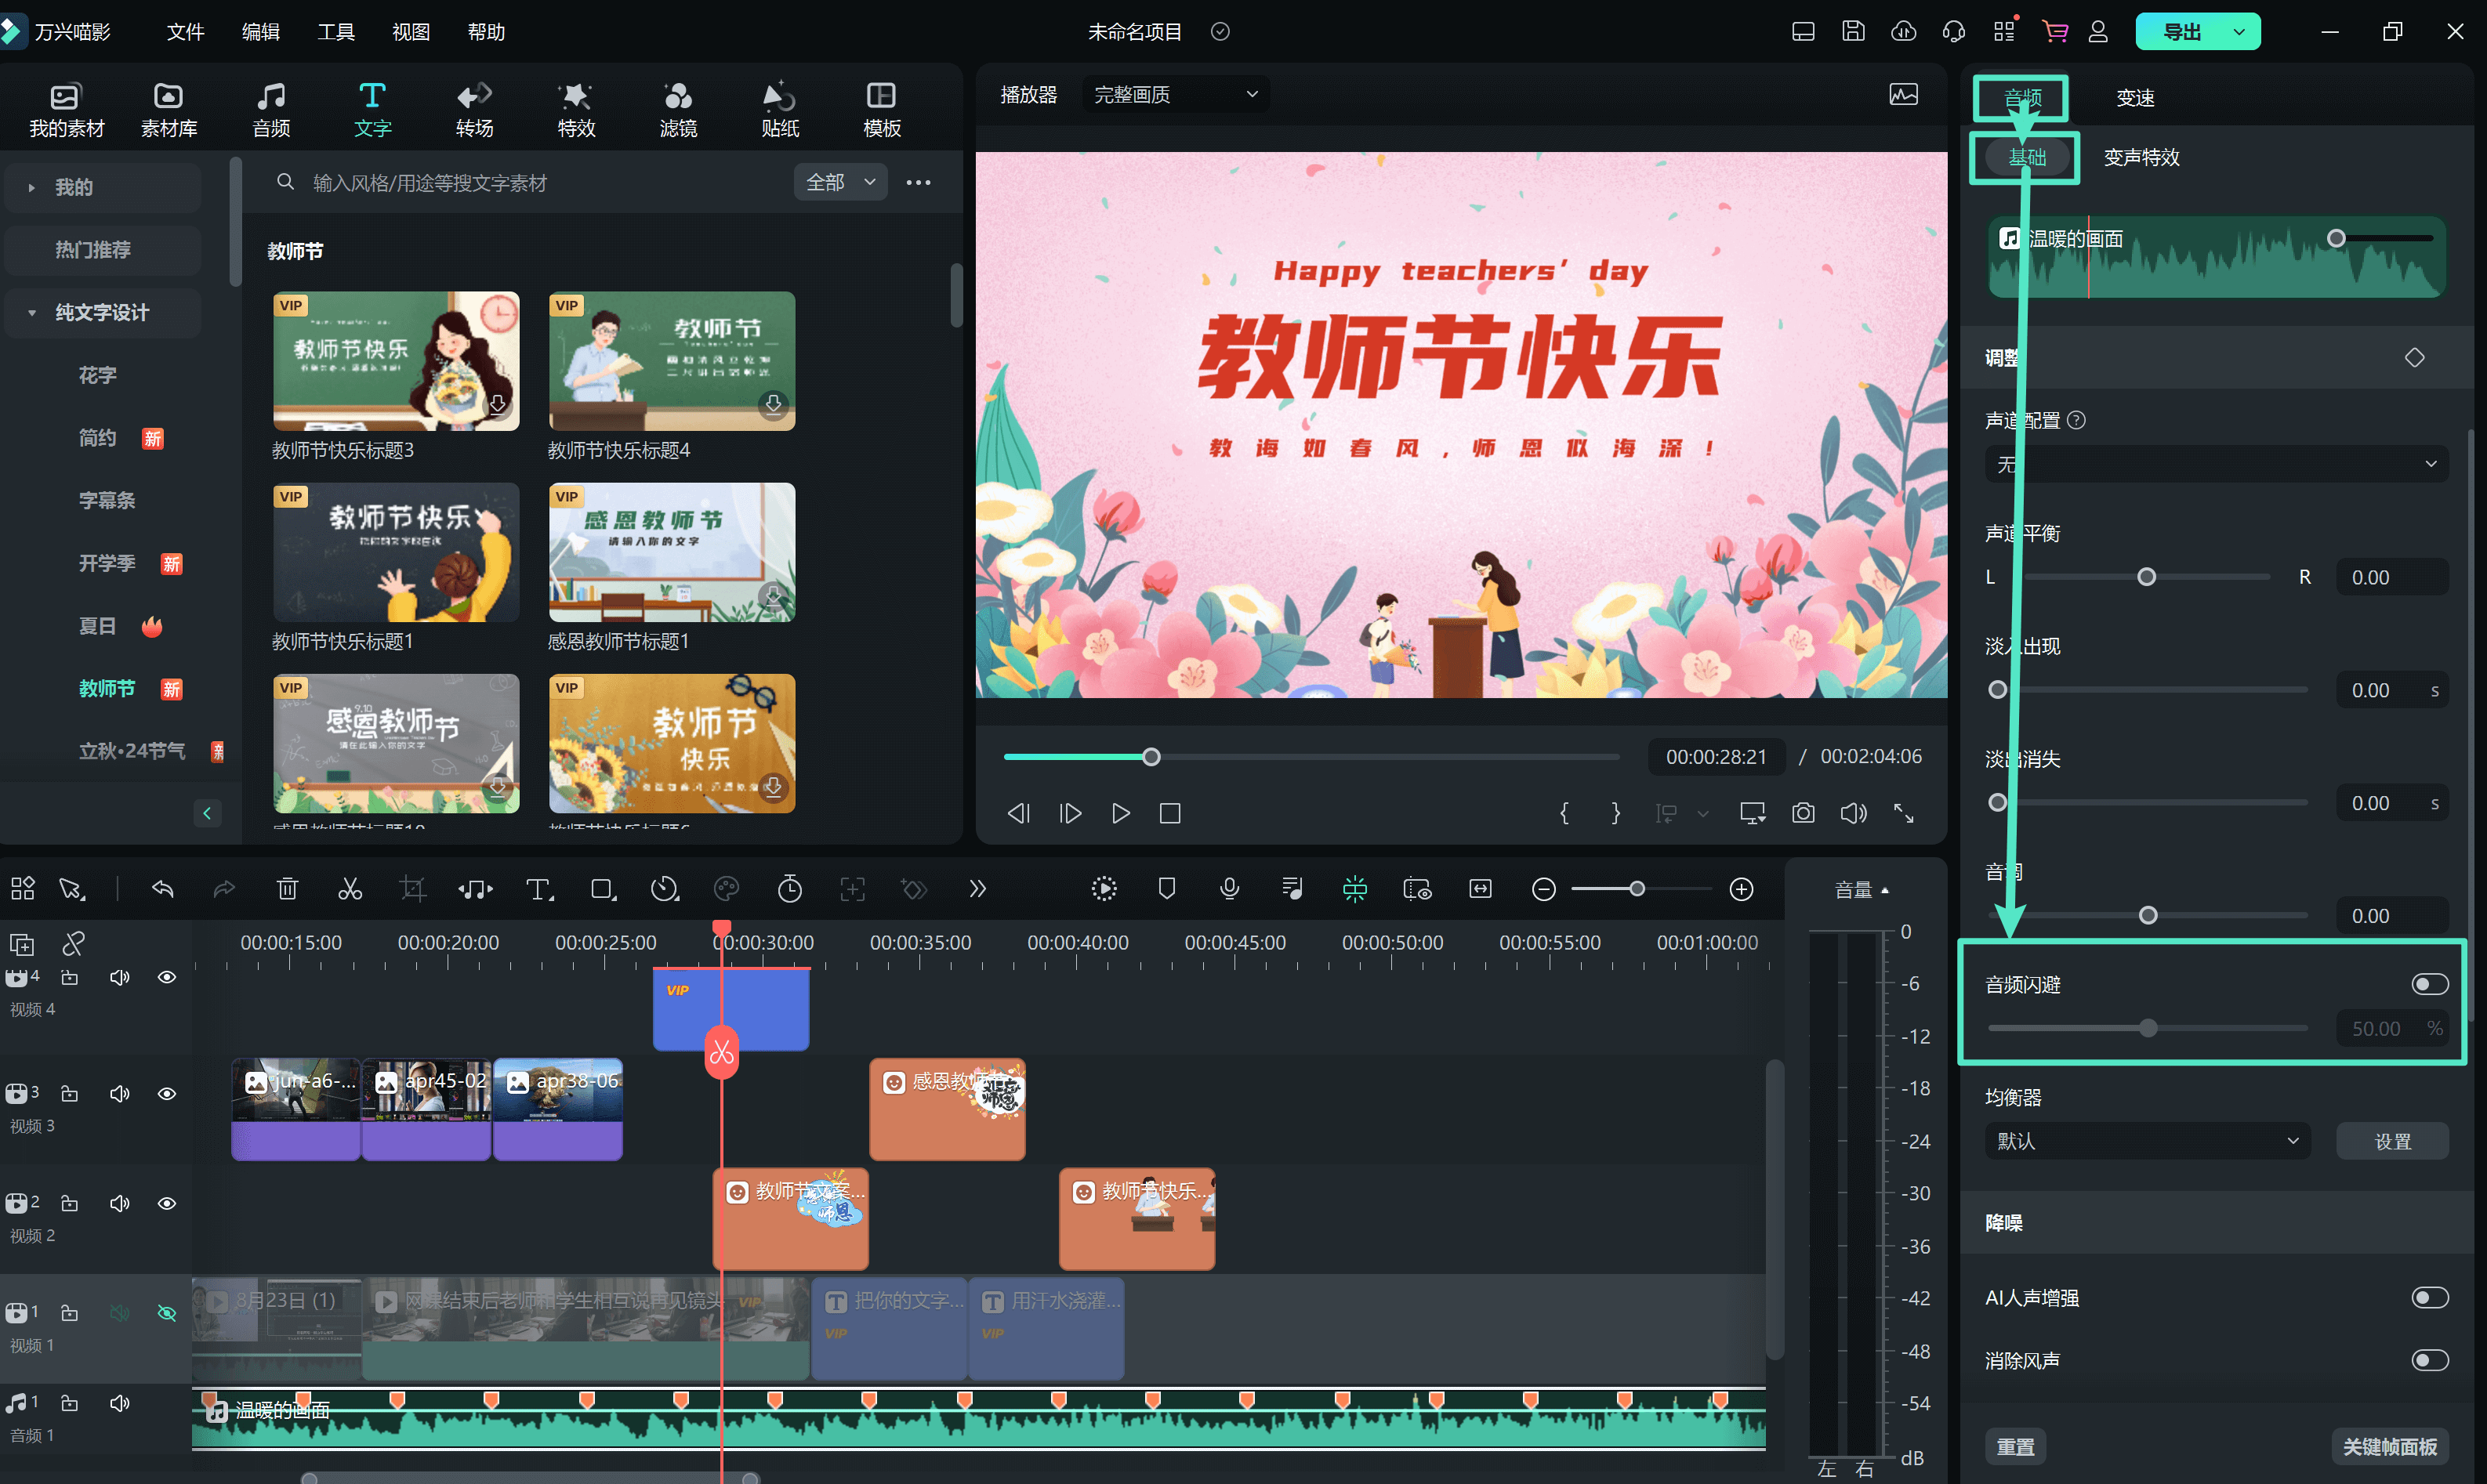The image size is (2487, 1484).
Task: Open the 全部 category dropdown in text materials
Action: click(x=840, y=182)
